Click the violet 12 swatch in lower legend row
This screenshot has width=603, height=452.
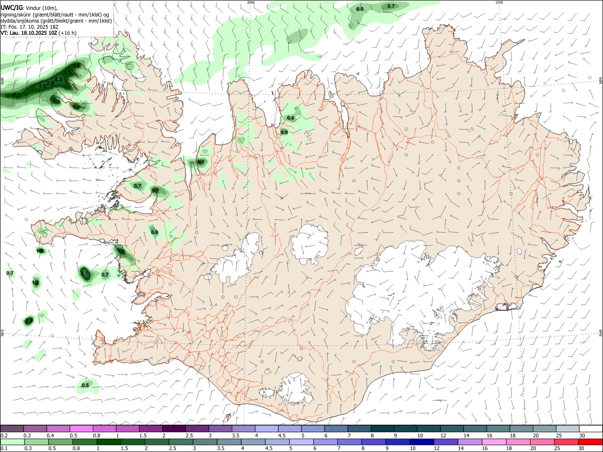tap(446, 442)
